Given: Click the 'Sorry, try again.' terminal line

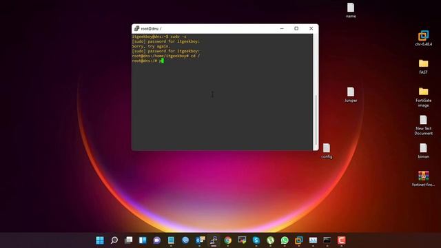Looking at the screenshot, I should [x=151, y=46].
